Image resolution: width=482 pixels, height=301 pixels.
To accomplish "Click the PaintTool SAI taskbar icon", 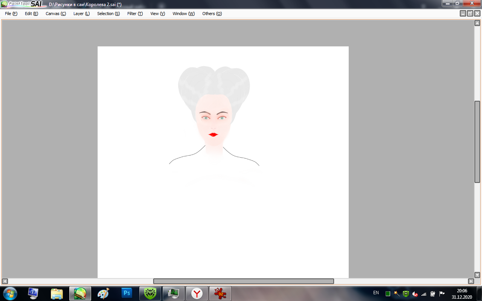I will click(x=80, y=293).
